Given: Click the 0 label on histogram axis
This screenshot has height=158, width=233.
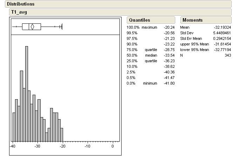Looking at the screenshot, I should tap(112, 146).
